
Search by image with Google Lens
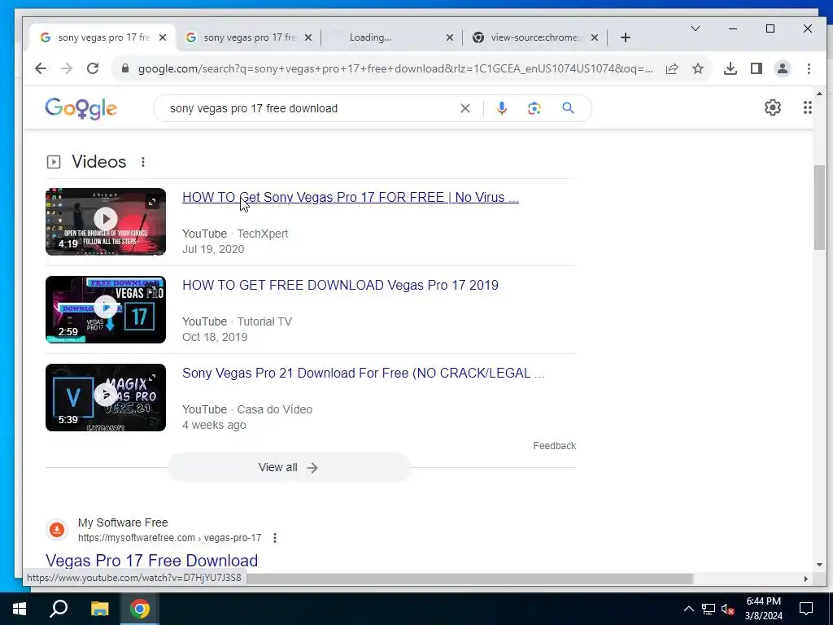(534, 108)
